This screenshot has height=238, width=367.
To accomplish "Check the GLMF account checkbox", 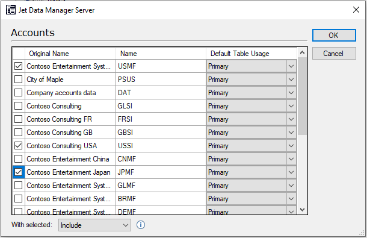I will point(18,185).
